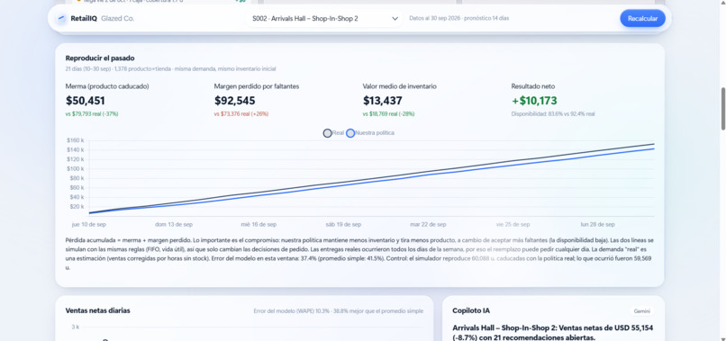The width and height of the screenshot is (726, 341).
Task: Click the $13,437 inventory value
Action: click(383, 101)
